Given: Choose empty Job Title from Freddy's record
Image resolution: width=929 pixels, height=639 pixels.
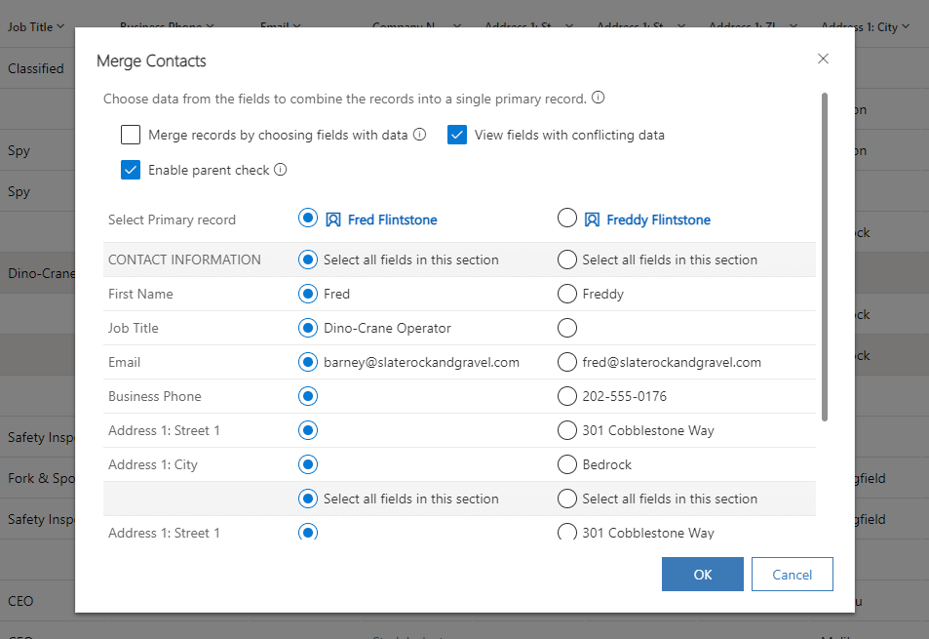Looking at the screenshot, I should pos(567,328).
